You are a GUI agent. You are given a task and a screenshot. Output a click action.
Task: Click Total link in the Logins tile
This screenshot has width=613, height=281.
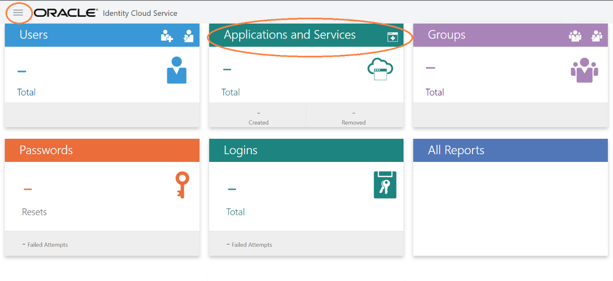[x=236, y=212]
